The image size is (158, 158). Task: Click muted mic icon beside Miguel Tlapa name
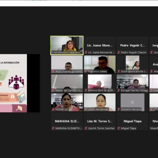[118, 128]
